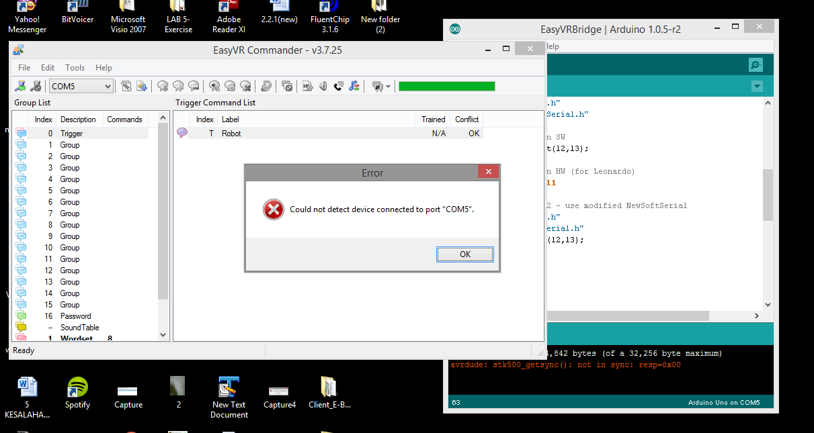Click the Connect icon in the EasyVR toolbar
Viewport: 814px width, 433px height.
click(x=21, y=86)
